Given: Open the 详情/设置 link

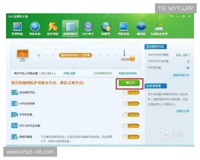Looking at the screenshot, I should (69, 73).
